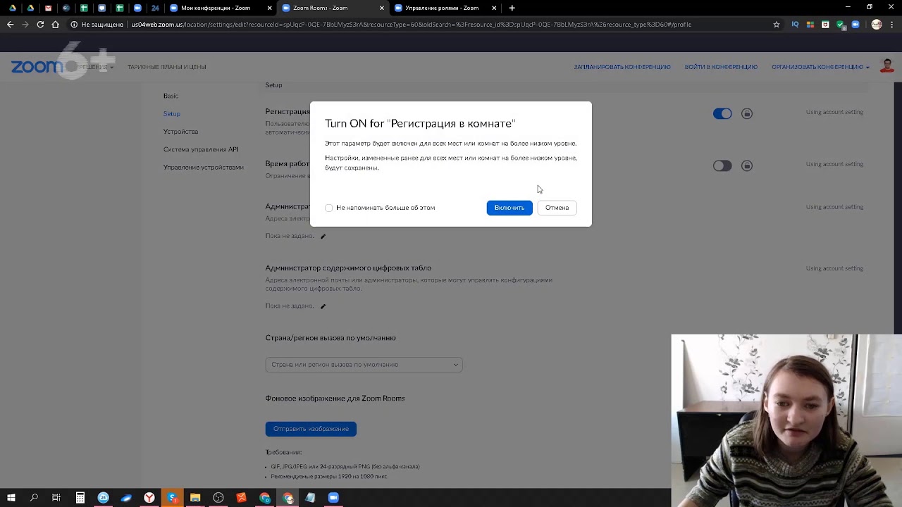902x507 pixels.
Task: Click Войти в конференцию link
Action: pyautogui.click(x=721, y=67)
